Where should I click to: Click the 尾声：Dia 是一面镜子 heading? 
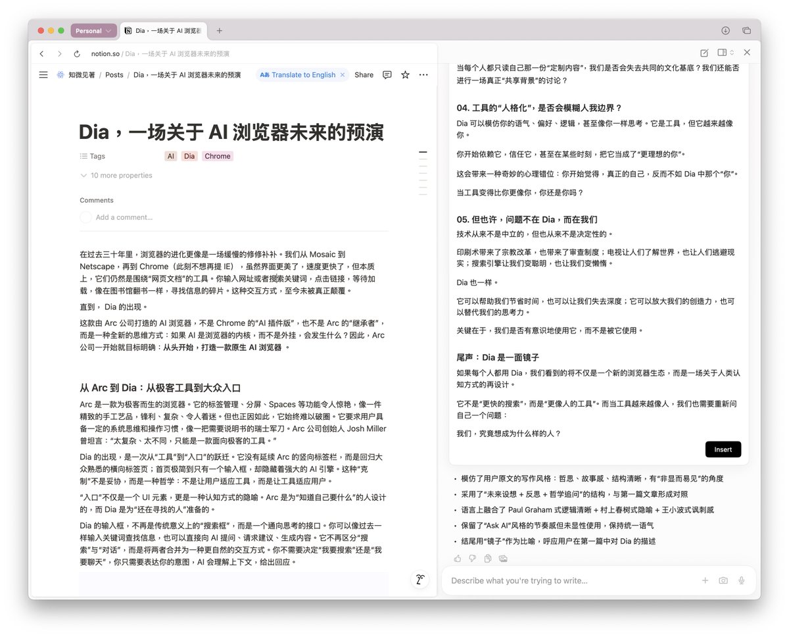[498, 357]
